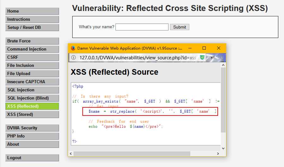The width and height of the screenshot is (284, 167).
Task: Open the XSS (Stored) page
Action: pyautogui.click(x=32, y=114)
